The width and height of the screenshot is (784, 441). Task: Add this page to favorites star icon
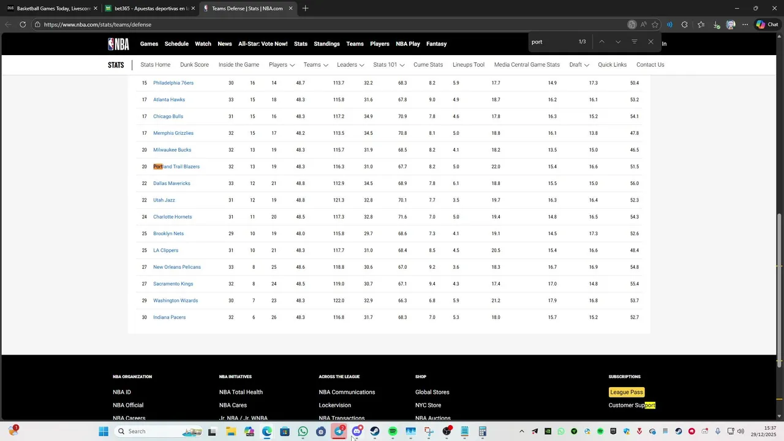655,24
